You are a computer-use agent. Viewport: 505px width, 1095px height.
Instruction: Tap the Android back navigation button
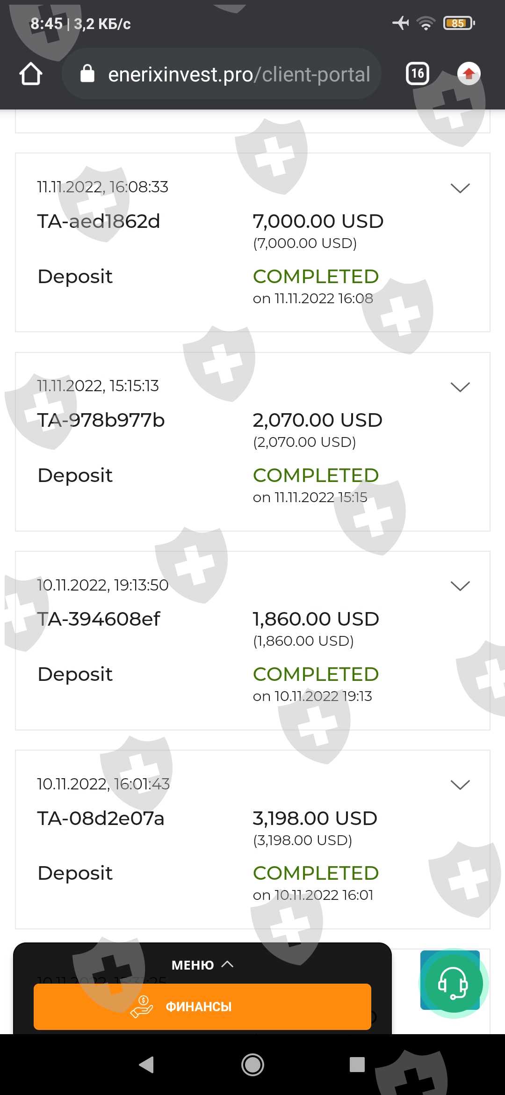147,1065
